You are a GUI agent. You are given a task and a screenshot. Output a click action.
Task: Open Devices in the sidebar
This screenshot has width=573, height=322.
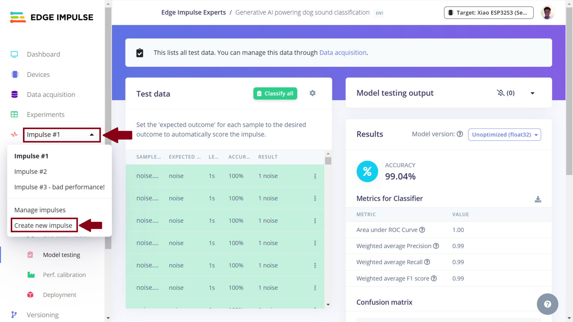[x=38, y=74]
